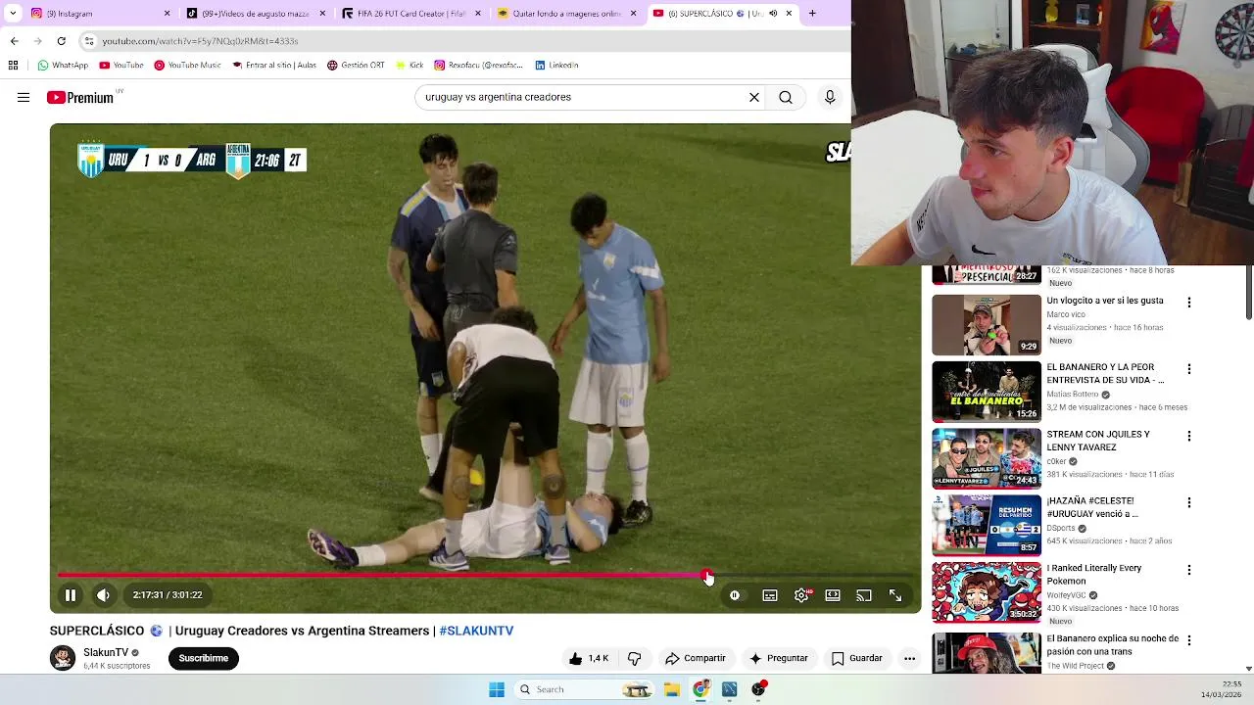
Task: Open options for HAZAÑA CELESTE video
Action: (1189, 502)
